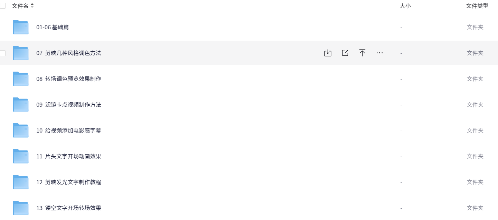Click the pin-to-top icon for folder 07
This screenshot has height=220, width=498.
[x=362, y=53]
